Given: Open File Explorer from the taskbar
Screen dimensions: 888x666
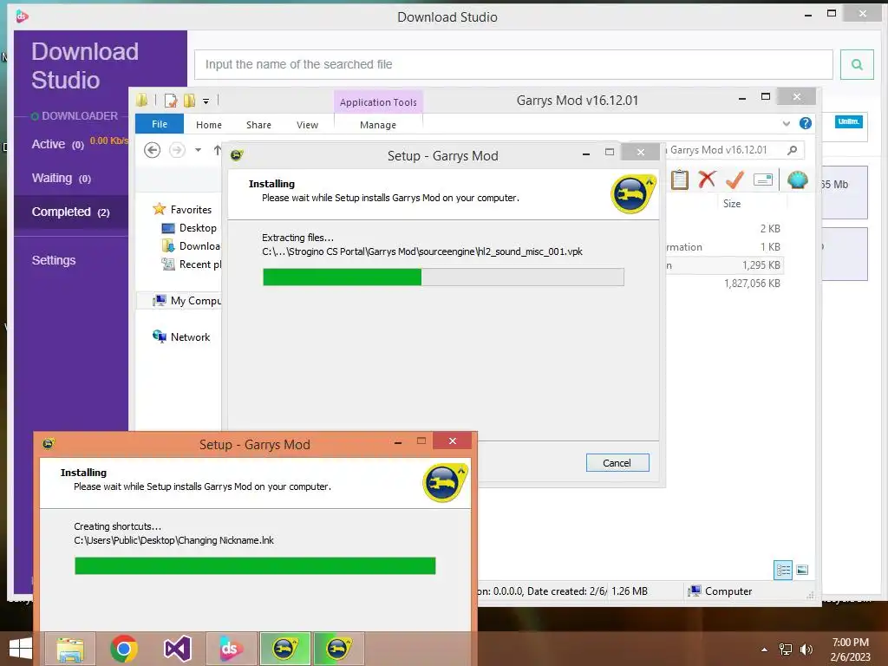Looking at the screenshot, I should coord(70,649).
